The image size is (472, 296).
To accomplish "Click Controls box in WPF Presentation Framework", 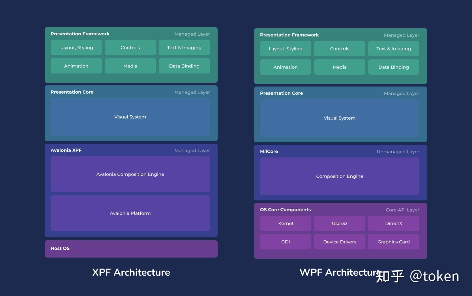I will click(x=340, y=49).
